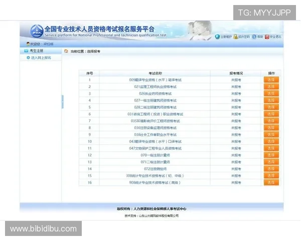Click the platform logo emblem
This screenshot has width=301, height=241.
coord(37,31)
